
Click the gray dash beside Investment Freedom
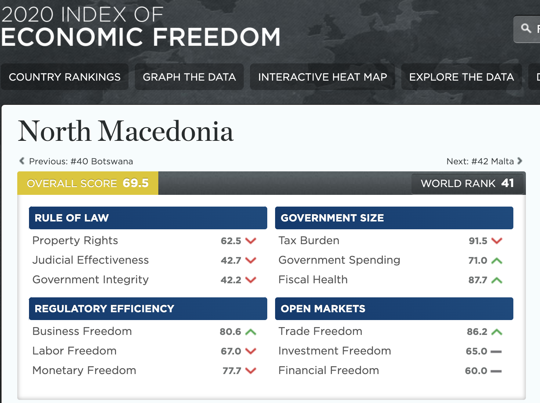click(496, 351)
